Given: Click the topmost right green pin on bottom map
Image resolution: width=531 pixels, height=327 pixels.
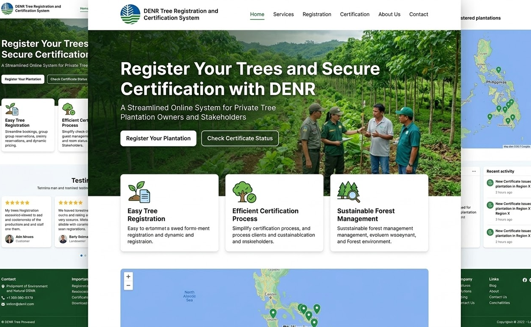Looking at the screenshot, I should tap(317, 309).
